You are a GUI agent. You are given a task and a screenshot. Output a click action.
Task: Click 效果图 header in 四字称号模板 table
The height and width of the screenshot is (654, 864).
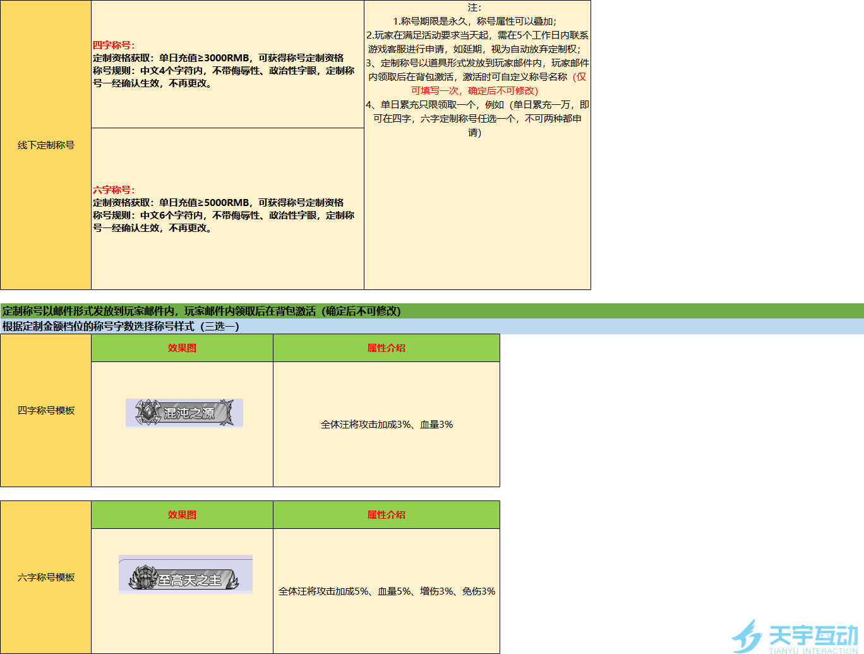182,348
